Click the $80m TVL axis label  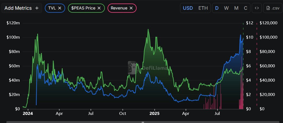point(14,52)
